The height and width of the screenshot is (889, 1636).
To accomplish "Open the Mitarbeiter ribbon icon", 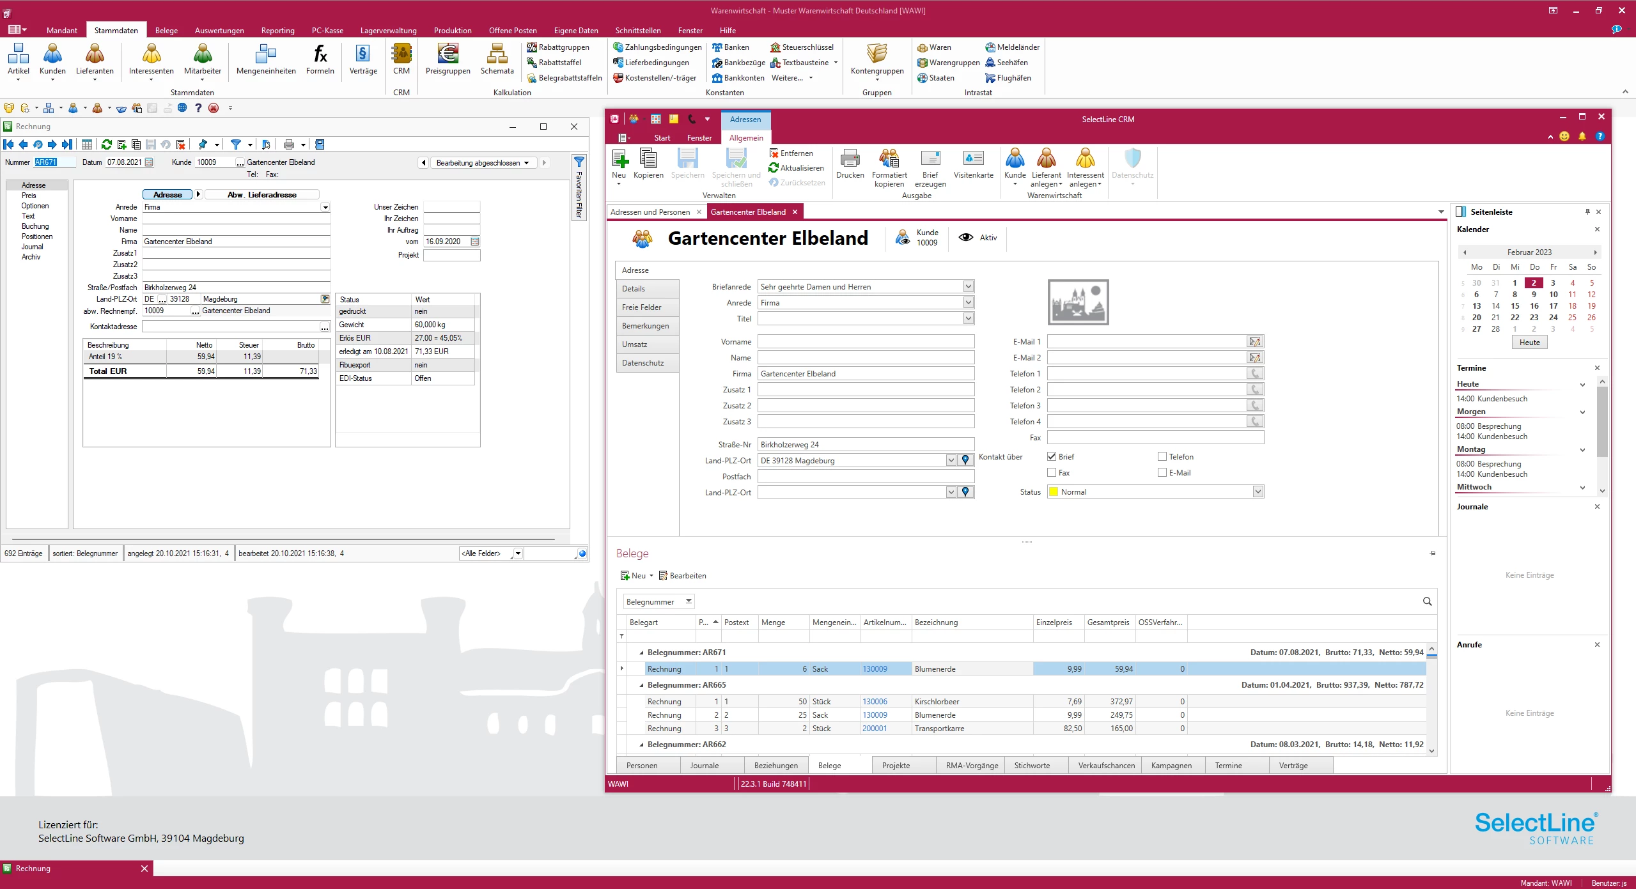I will (x=203, y=59).
